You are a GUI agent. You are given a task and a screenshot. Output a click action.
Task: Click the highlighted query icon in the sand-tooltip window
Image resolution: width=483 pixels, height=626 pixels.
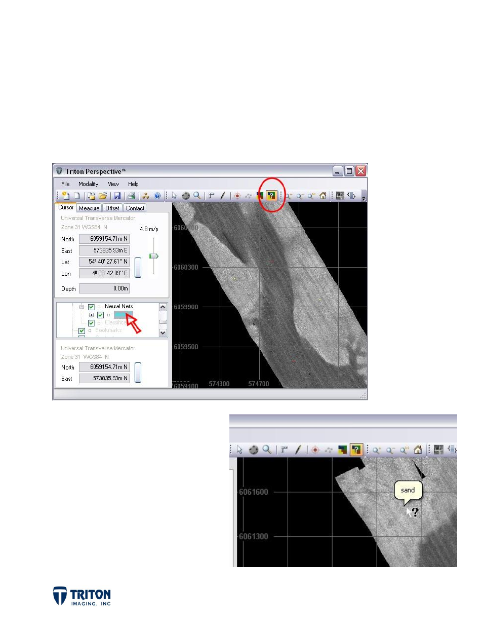tap(356, 450)
